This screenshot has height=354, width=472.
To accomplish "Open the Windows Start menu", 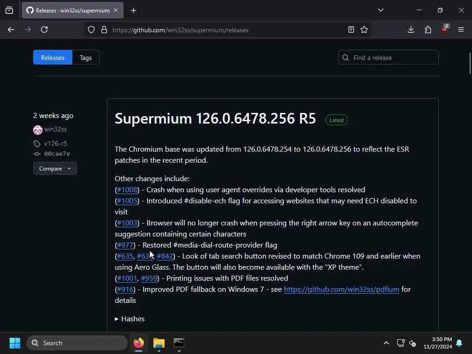I will pos(15,343).
